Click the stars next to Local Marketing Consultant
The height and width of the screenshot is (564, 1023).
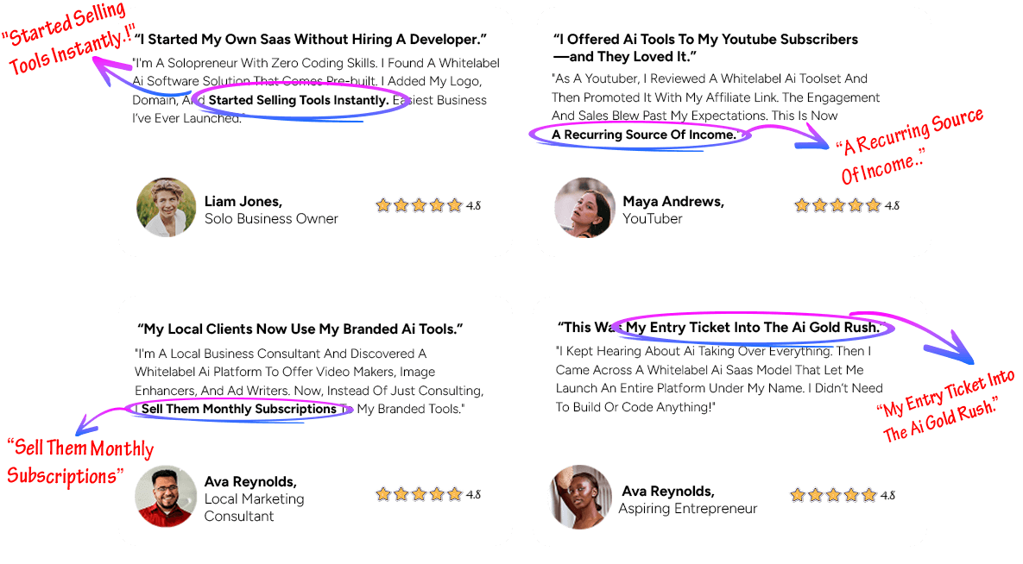coord(419,495)
